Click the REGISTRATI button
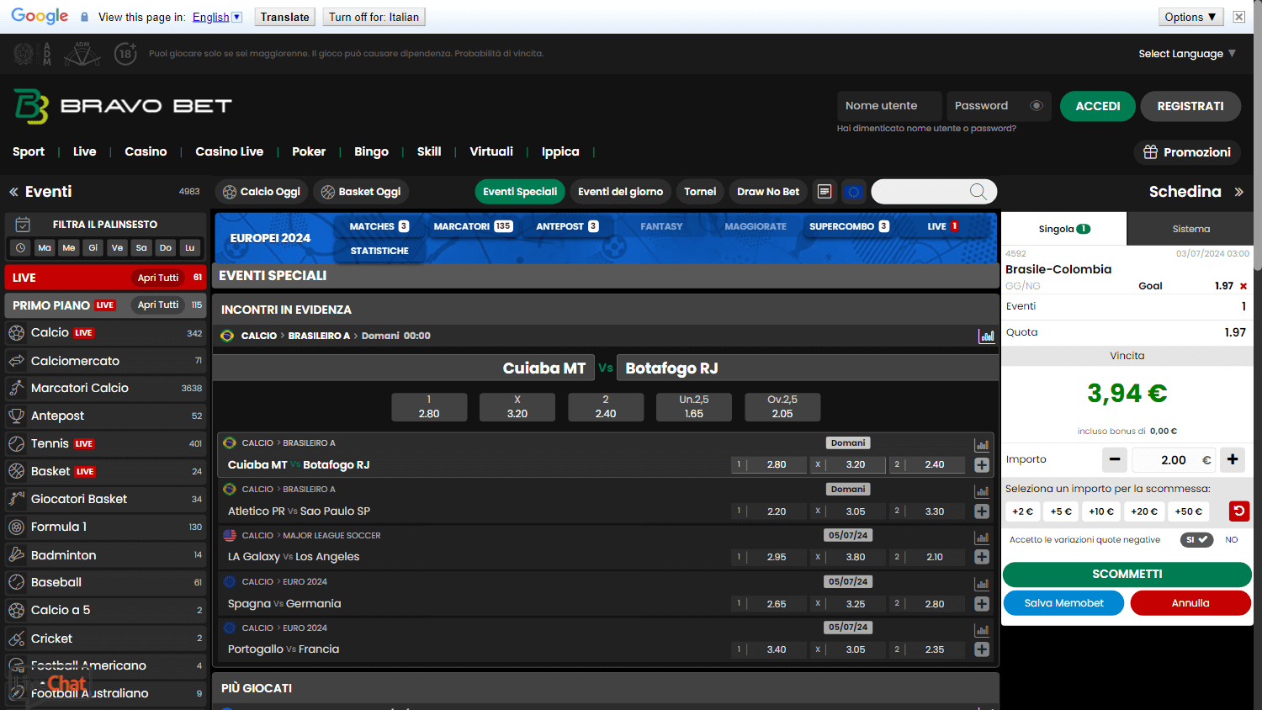The image size is (1262, 710). tap(1190, 106)
